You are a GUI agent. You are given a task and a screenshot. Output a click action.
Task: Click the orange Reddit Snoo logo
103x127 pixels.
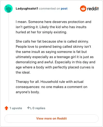(x=83, y=9)
